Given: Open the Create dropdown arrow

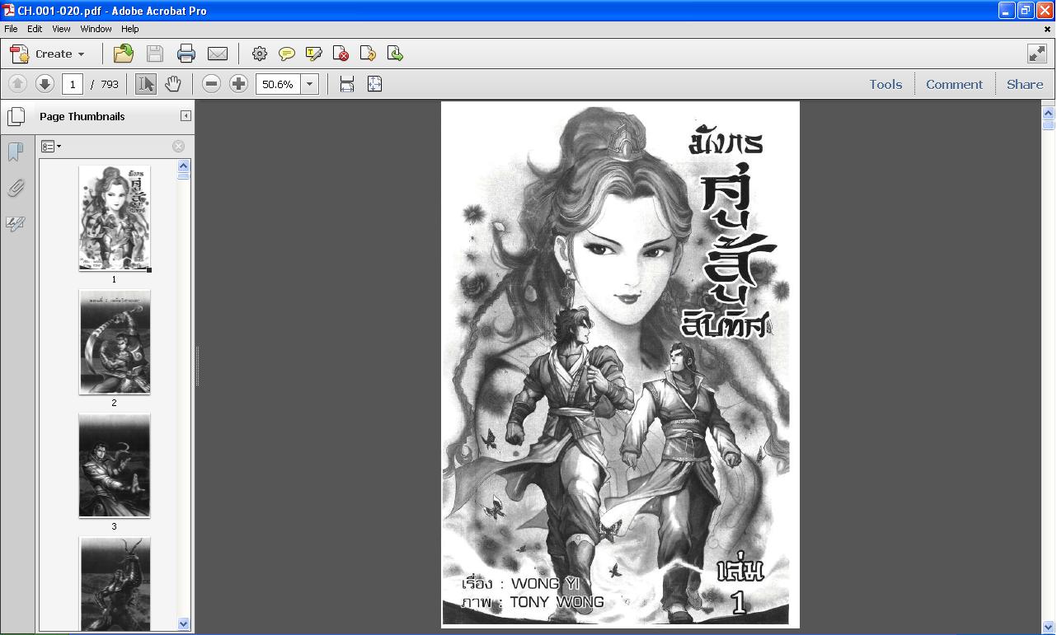Looking at the screenshot, I should pos(81,54).
